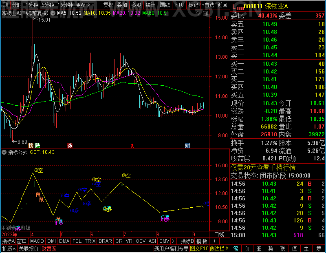Click the 标记 mark button
This screenshot has height=253, width=326.
(193, 5)
